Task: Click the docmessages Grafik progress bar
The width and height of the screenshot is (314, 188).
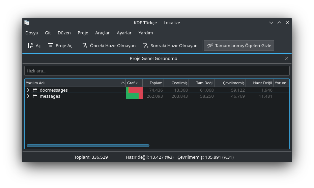Action: coord(134,90)
